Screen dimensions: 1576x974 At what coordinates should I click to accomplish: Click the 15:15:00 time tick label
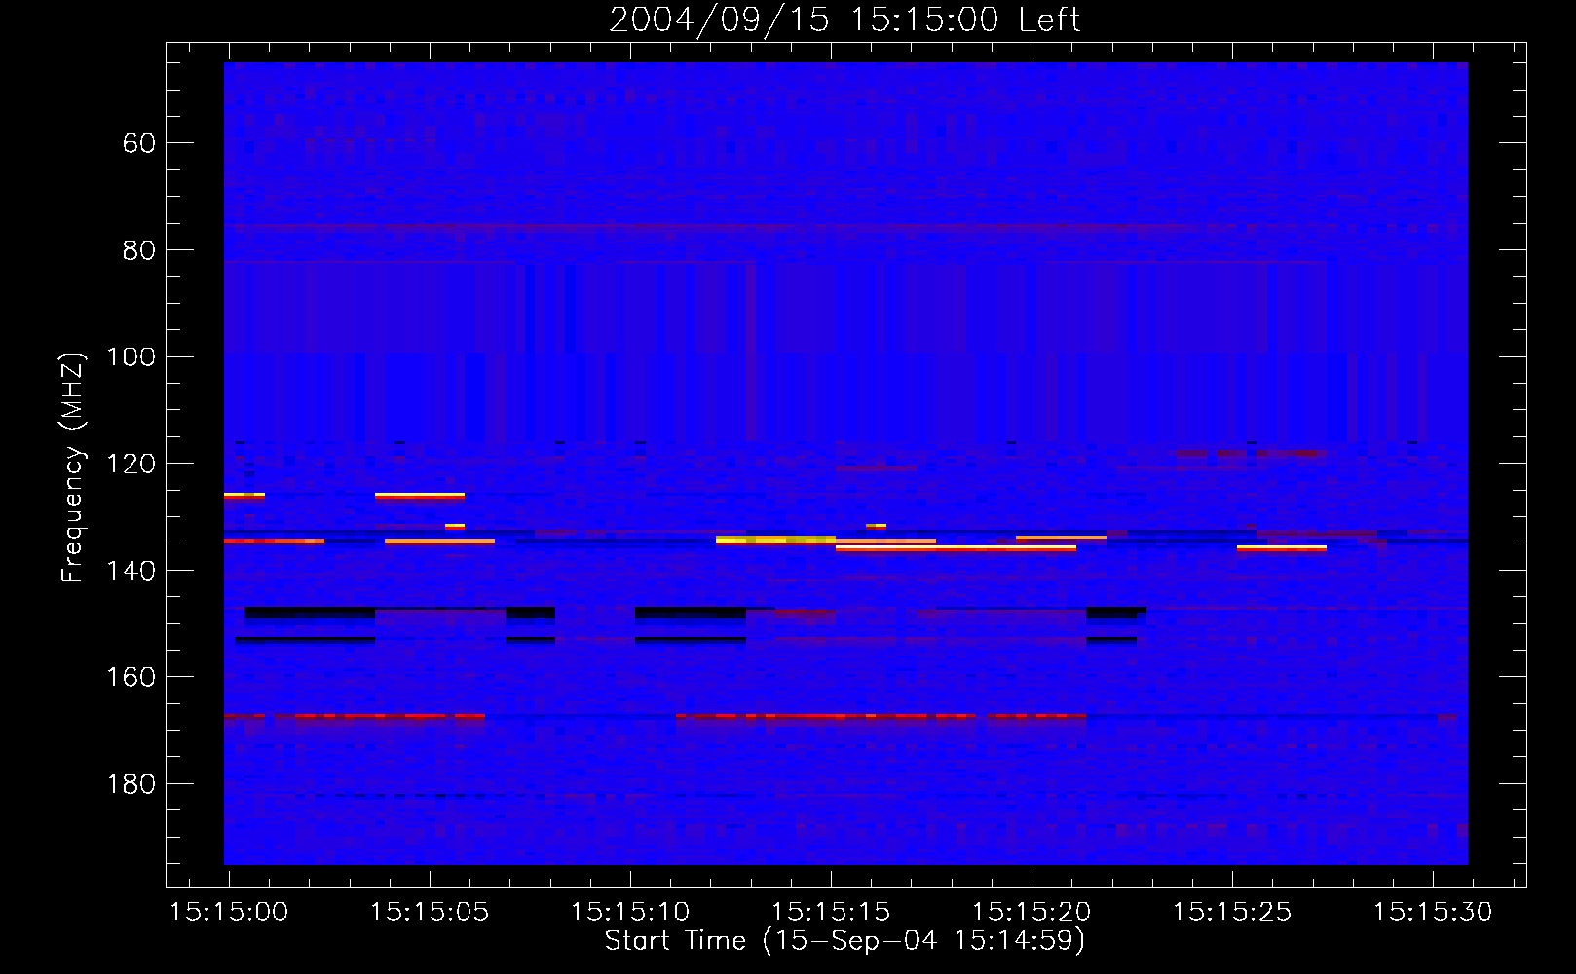[229, 913]
